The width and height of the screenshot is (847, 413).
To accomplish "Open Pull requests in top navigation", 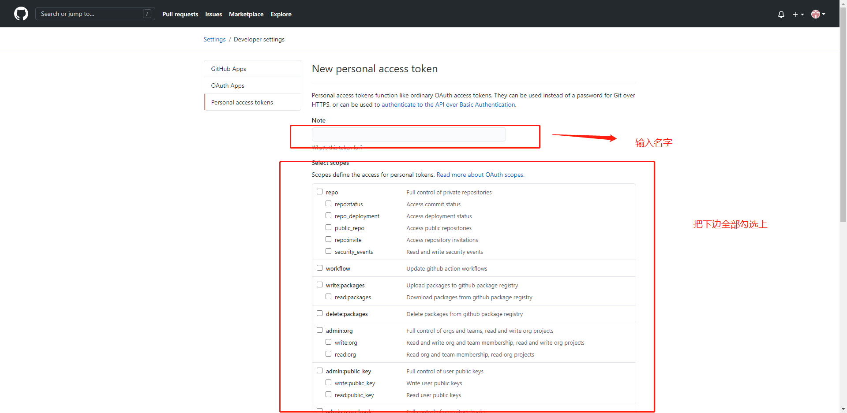I will [x=180, y=14].
